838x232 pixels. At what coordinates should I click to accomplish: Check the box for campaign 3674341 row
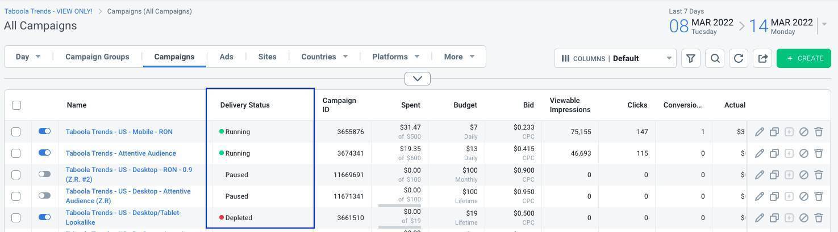pos(16,153)
